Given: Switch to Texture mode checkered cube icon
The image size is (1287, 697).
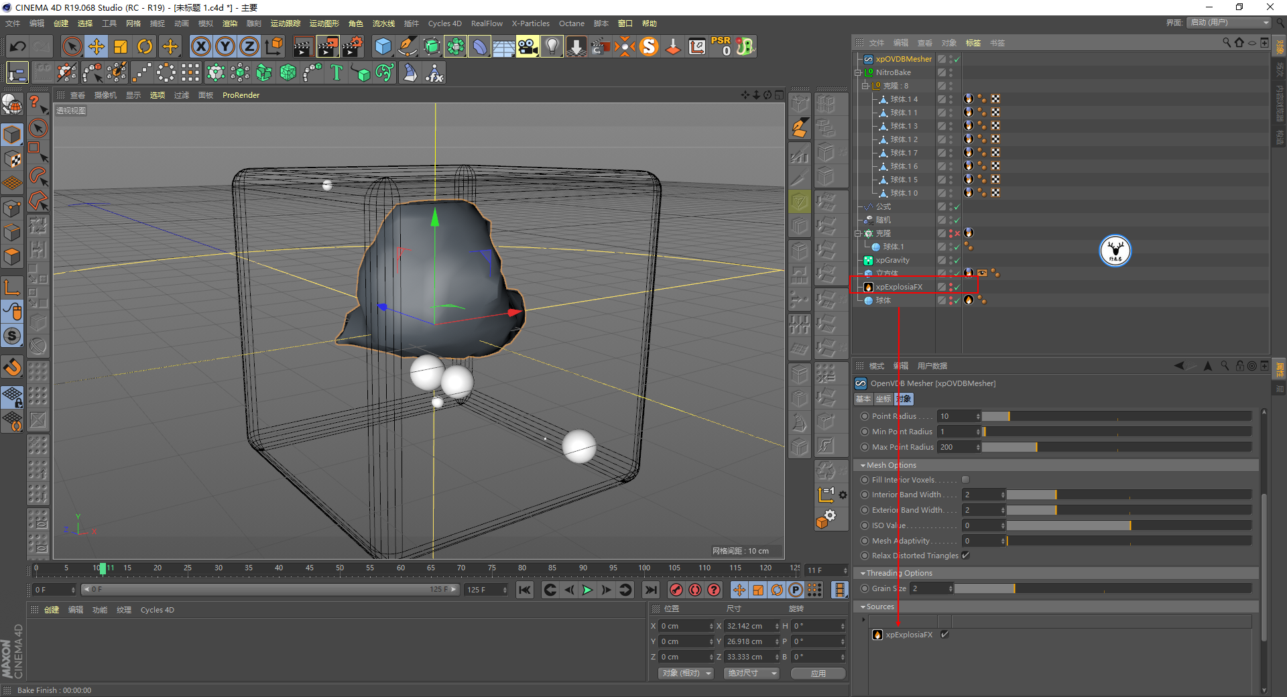Looking at the screenshot, I should (x=12, y=159).
